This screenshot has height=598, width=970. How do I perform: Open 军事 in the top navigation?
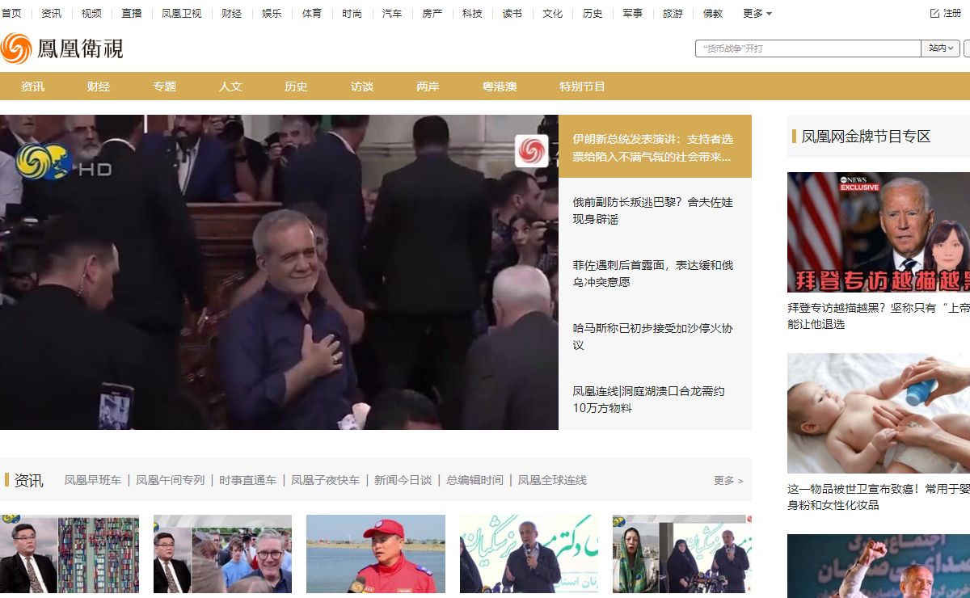point(633,13)
